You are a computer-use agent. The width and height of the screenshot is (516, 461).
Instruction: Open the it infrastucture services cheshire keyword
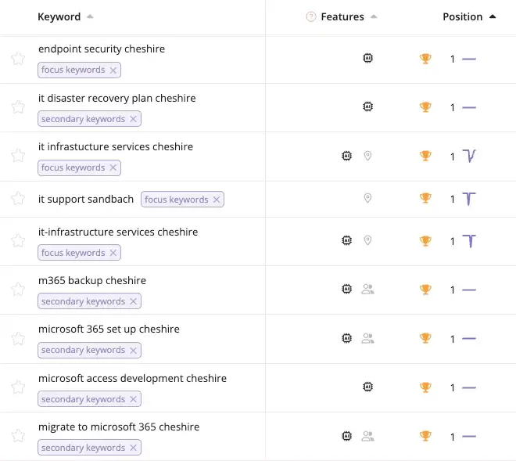point(115,147)
